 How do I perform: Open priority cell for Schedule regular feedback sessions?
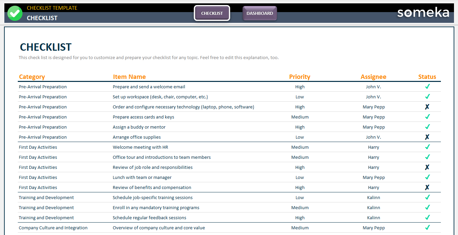[x=300, y=218]
